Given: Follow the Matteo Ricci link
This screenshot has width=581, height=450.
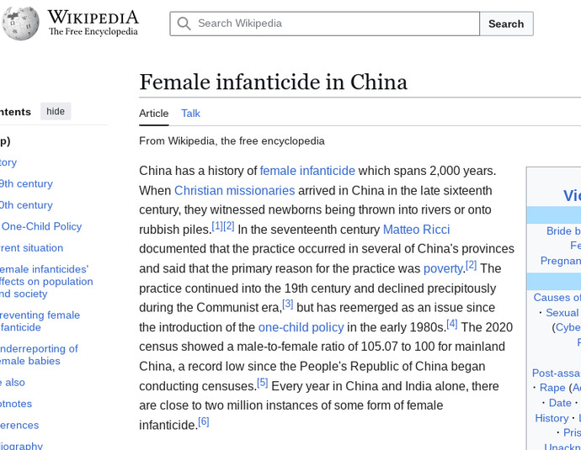Looking at the screenshot, I should [416, 230].
